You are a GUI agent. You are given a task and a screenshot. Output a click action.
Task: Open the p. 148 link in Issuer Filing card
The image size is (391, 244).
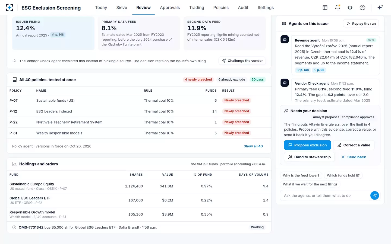[58, 35]
